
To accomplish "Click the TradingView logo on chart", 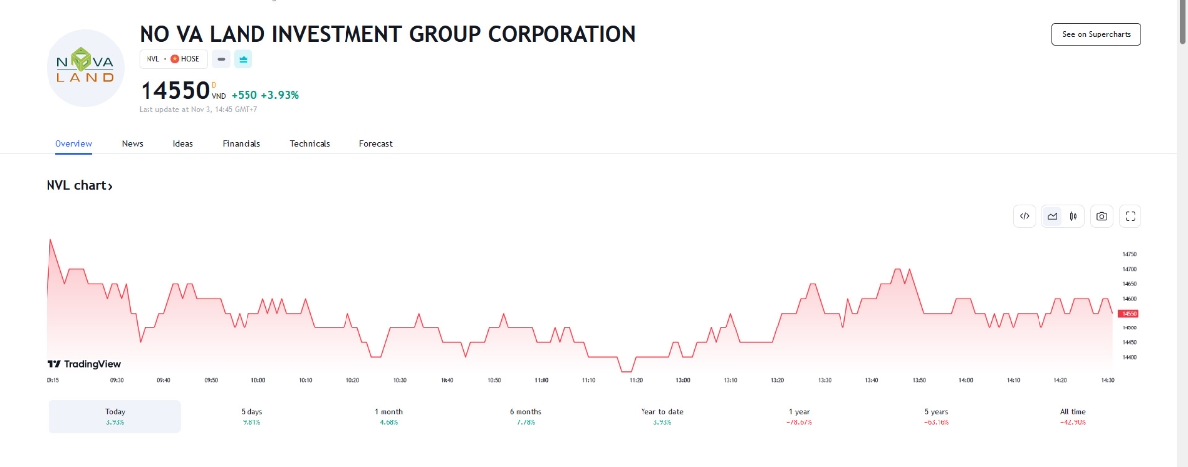I will 83,364.
